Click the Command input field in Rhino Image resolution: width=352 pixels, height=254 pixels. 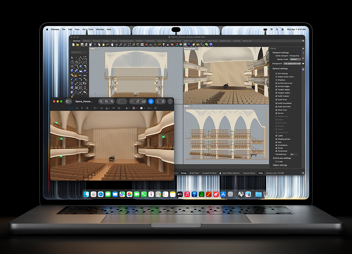[79, 52]
